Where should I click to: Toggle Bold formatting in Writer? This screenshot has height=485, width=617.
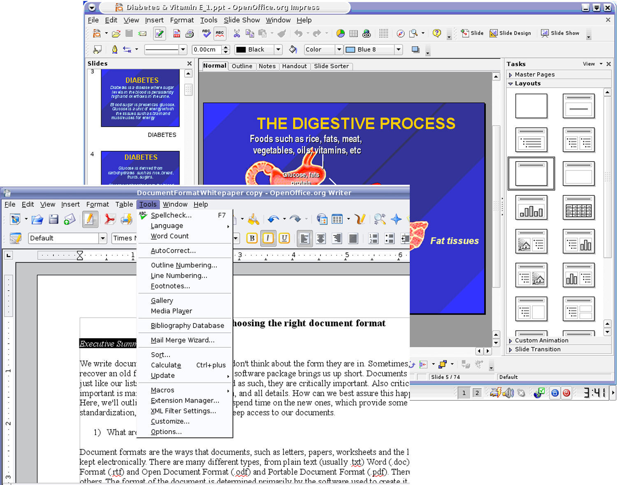(x=252, y=238)
